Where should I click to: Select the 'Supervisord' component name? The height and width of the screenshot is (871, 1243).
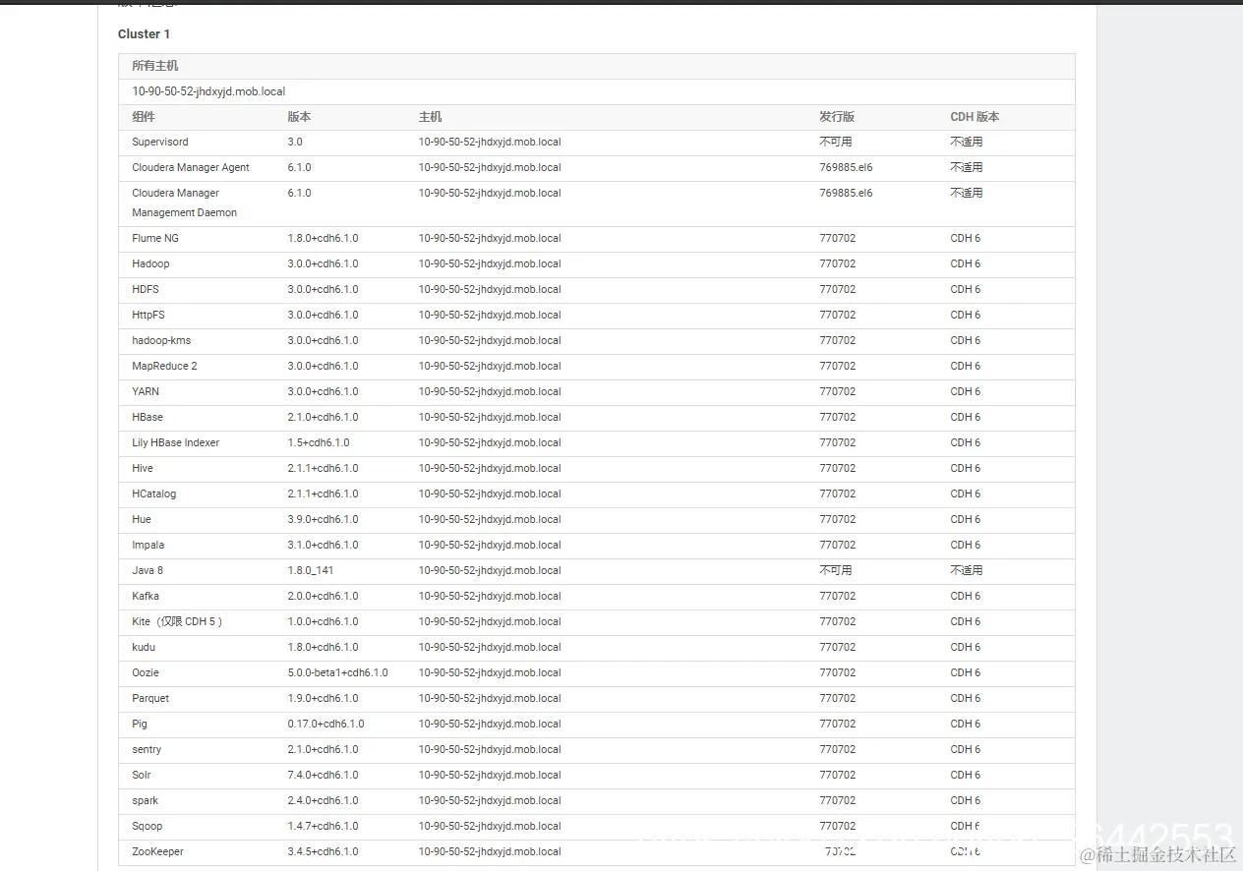(160, 143)
